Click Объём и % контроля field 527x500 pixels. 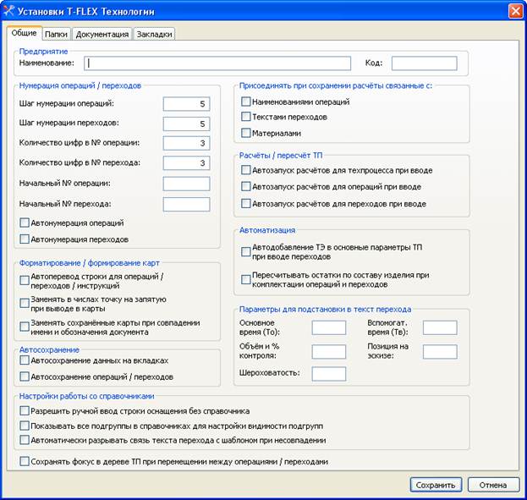[329, 352]
